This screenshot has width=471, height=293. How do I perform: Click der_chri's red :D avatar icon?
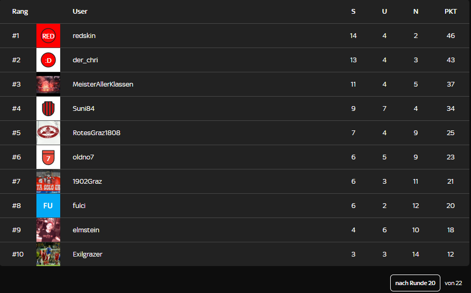(48, 60)
